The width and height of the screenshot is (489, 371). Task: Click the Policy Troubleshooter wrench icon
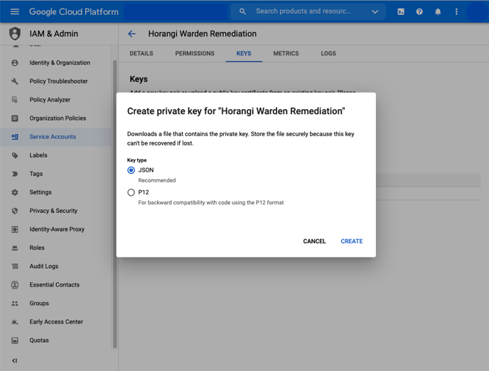pos(15,82)
